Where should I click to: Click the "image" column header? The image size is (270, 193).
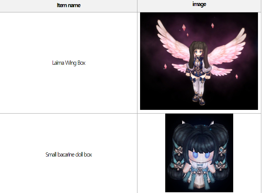199,4
